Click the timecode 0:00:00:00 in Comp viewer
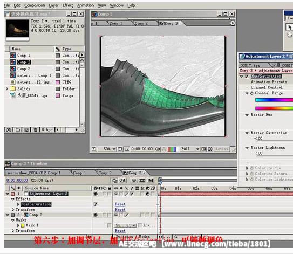Image resolution: width=293 pixels, height=254 pixels. click(x=142, y=149)
